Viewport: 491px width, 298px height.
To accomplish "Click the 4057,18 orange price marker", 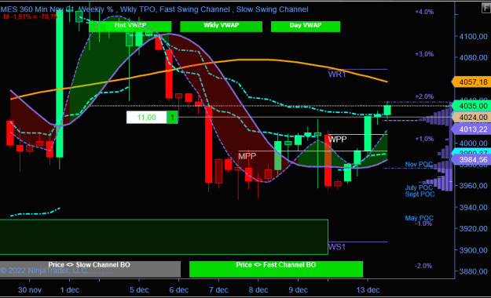I will tap(471, 82).
